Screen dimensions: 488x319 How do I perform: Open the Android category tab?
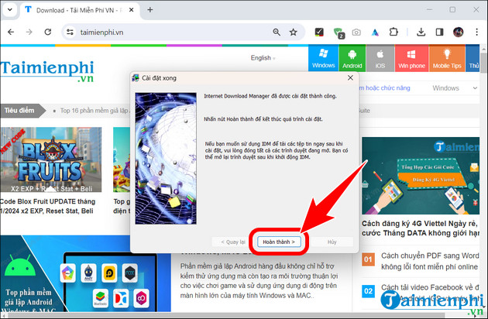pyautogui.click(x=352, y=58)
